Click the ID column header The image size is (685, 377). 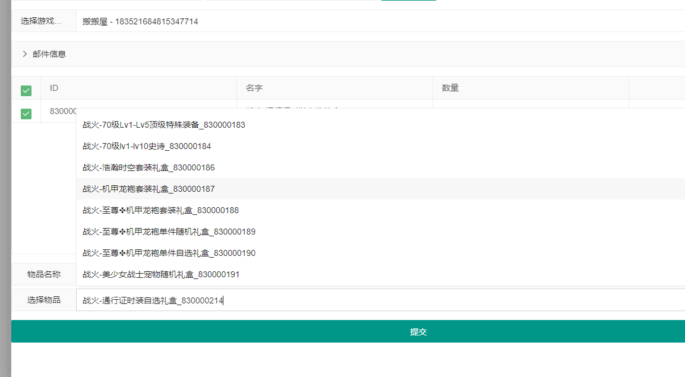click(x=54, y=88)
